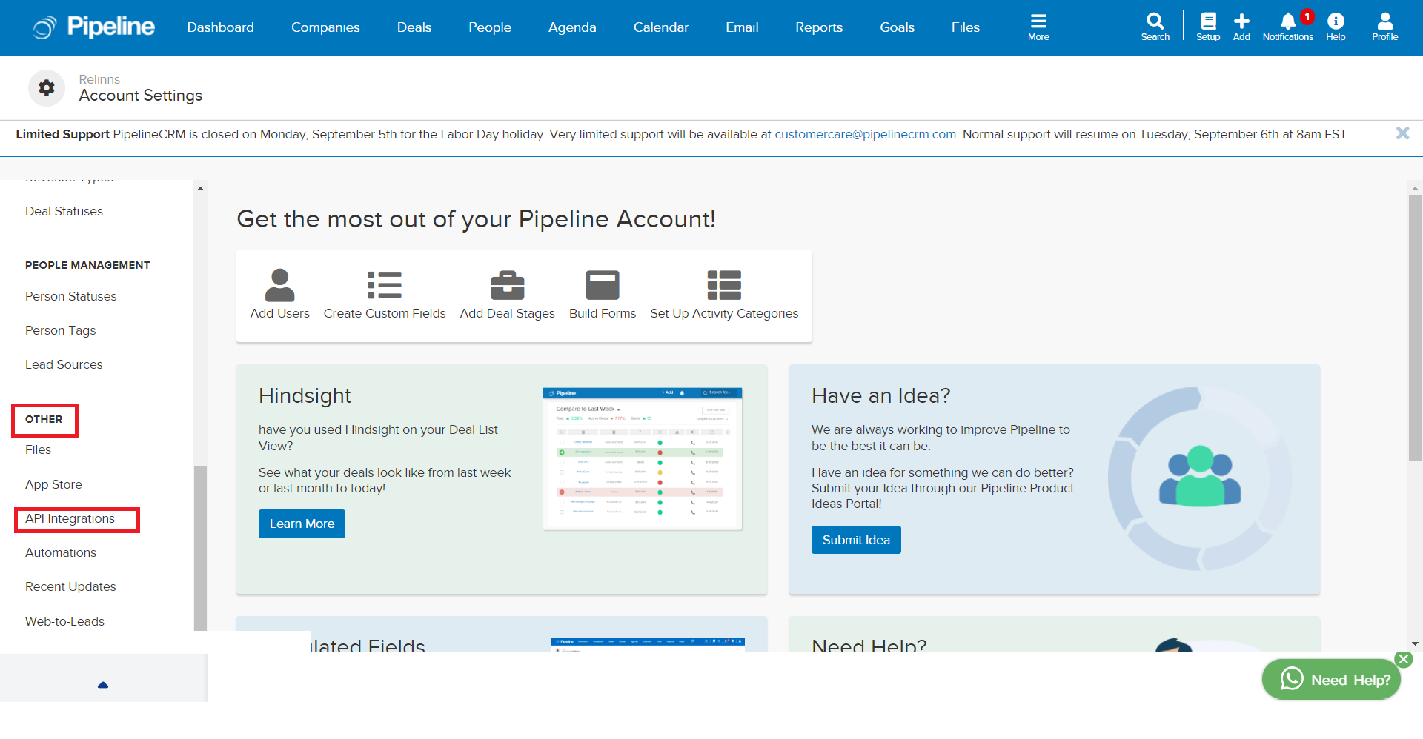1423x739 pixels.
Task: Open the Profile user icon
Action: [1384, 21]
